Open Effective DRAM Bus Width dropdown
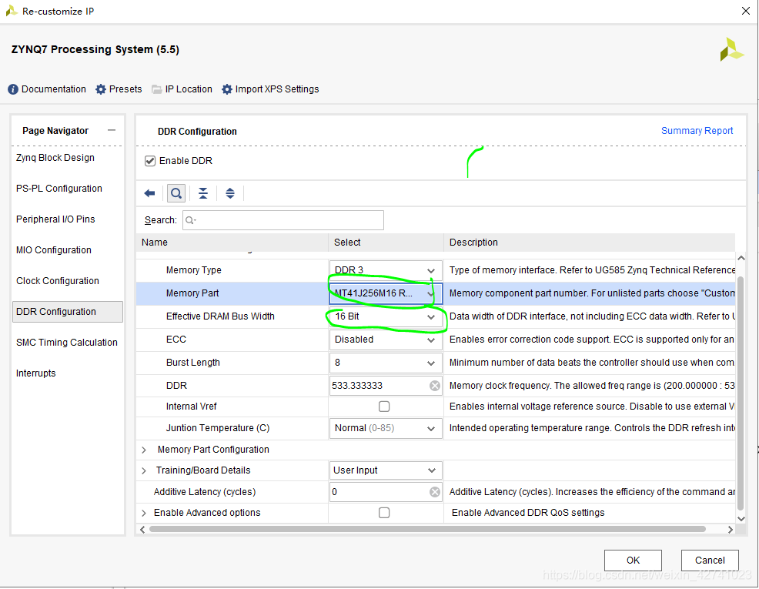The height and width of the screenshot is (589, 759). pyautogui.click(x=386, y=316)
